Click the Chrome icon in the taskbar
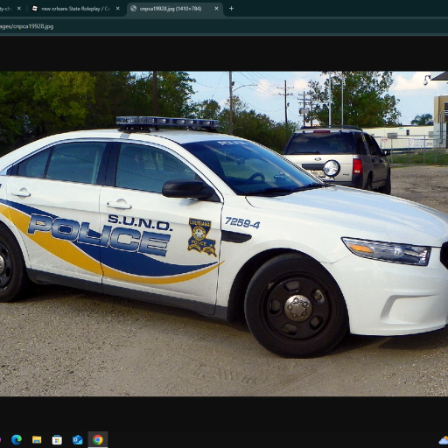The image size is (448, 448). point(98,439)
